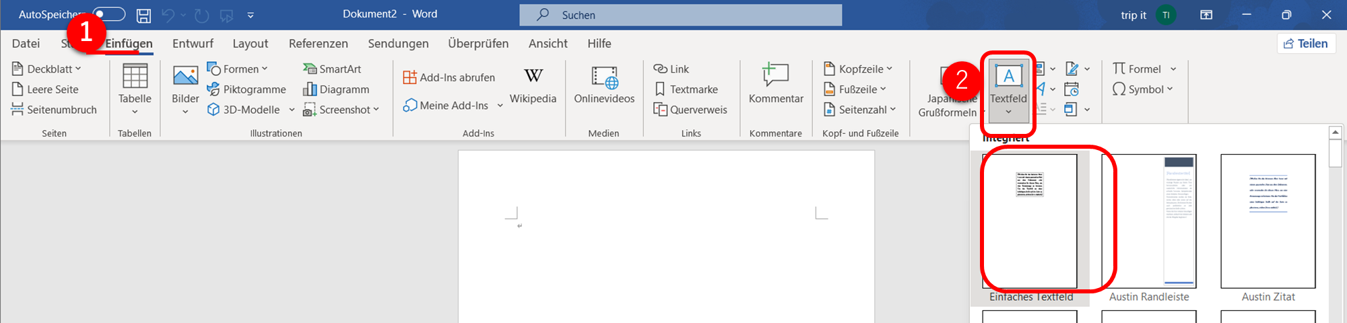This screenshot has width=1347, height=323.
Task: Click the Textfeld button
Action: [1008, 91]
